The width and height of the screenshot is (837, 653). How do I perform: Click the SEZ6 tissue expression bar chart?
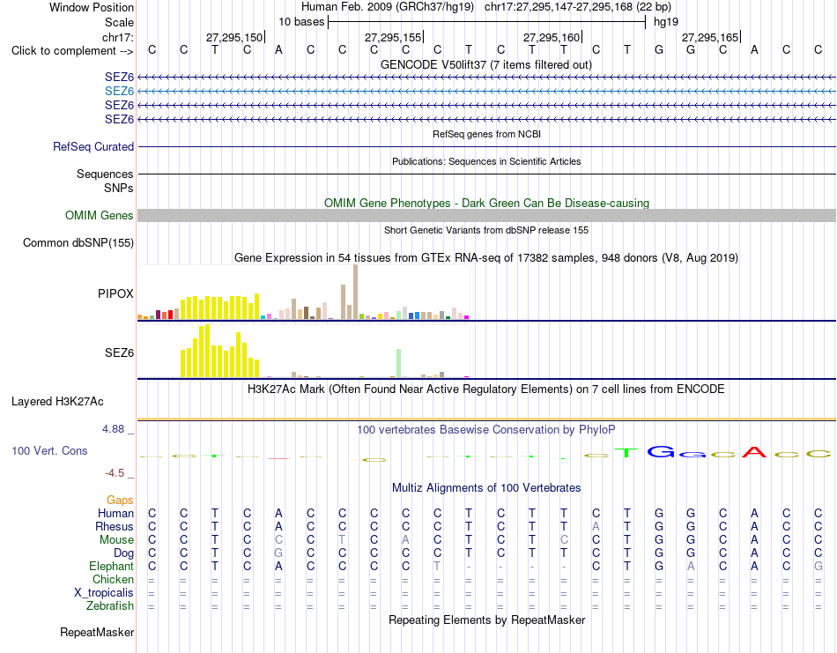[x=303, y=351]
